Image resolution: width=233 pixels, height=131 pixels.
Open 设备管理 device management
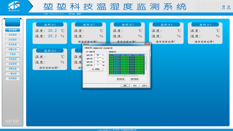[x=13, y=64]
